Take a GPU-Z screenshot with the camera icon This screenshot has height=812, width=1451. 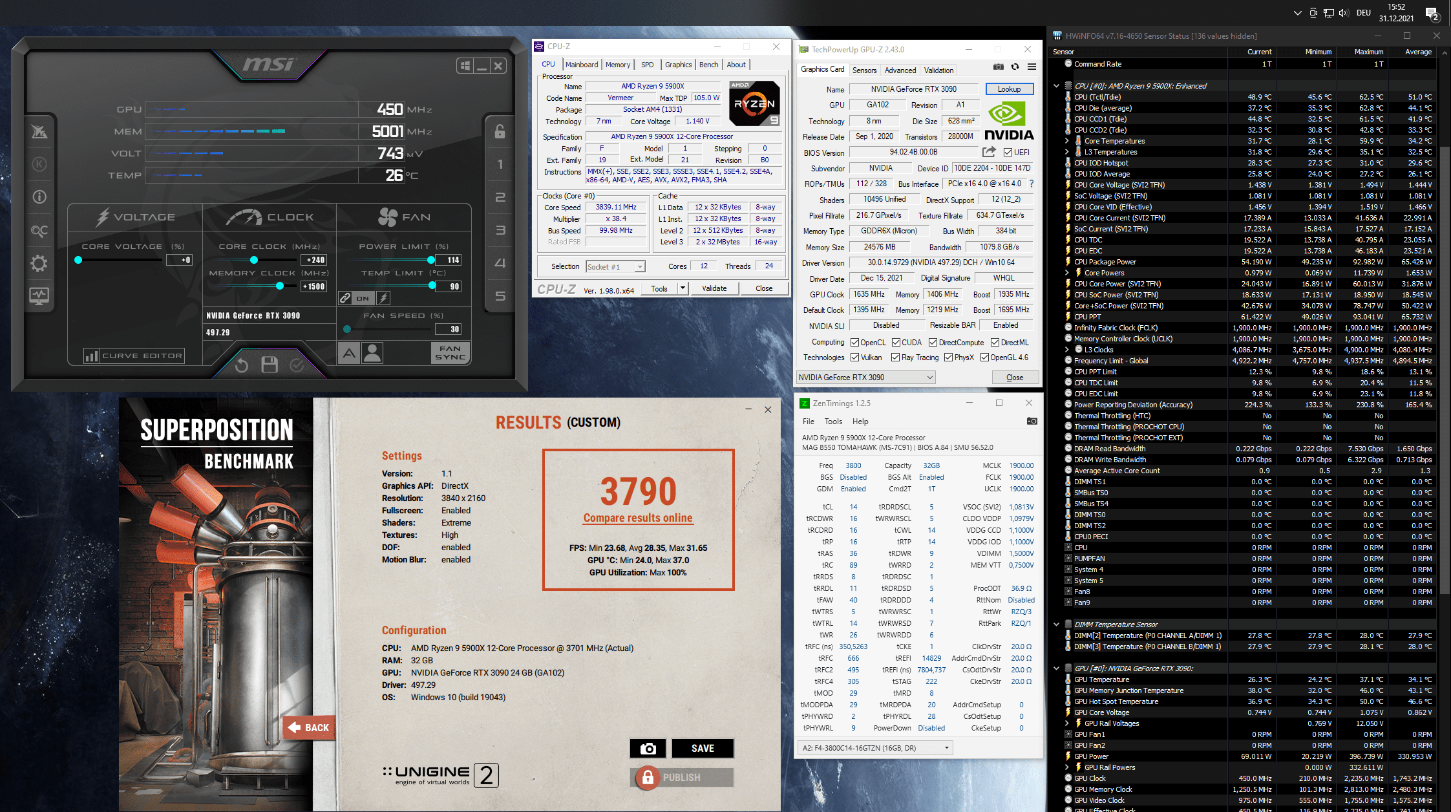tap(998, 67)
